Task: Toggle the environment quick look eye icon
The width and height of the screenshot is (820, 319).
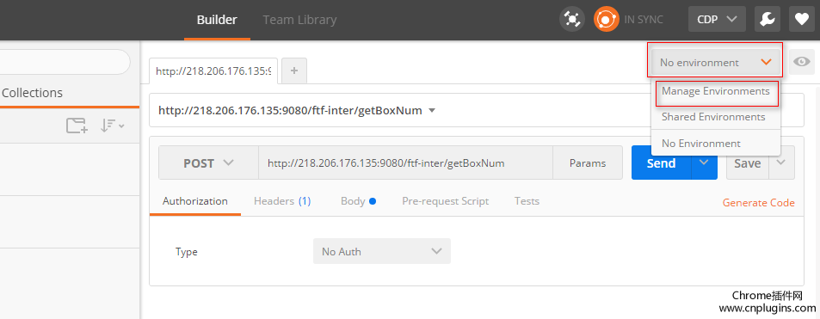Action: pos(801,62)
